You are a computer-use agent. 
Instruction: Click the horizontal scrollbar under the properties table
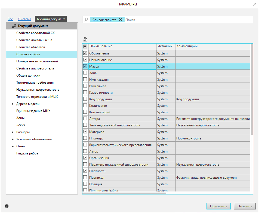pyautogui.click(x=125, y=193)
